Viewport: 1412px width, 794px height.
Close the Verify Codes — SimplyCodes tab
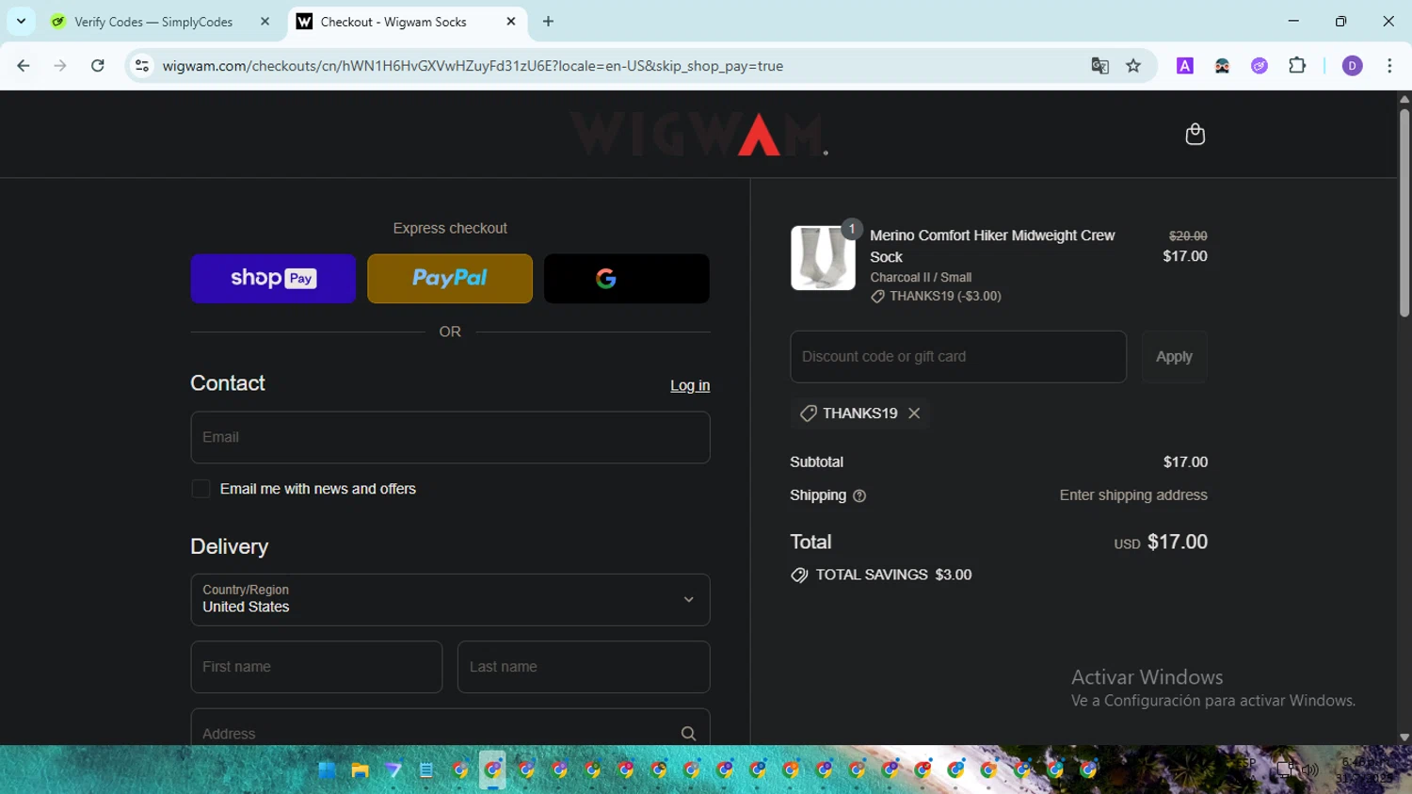tap(265, 22)
